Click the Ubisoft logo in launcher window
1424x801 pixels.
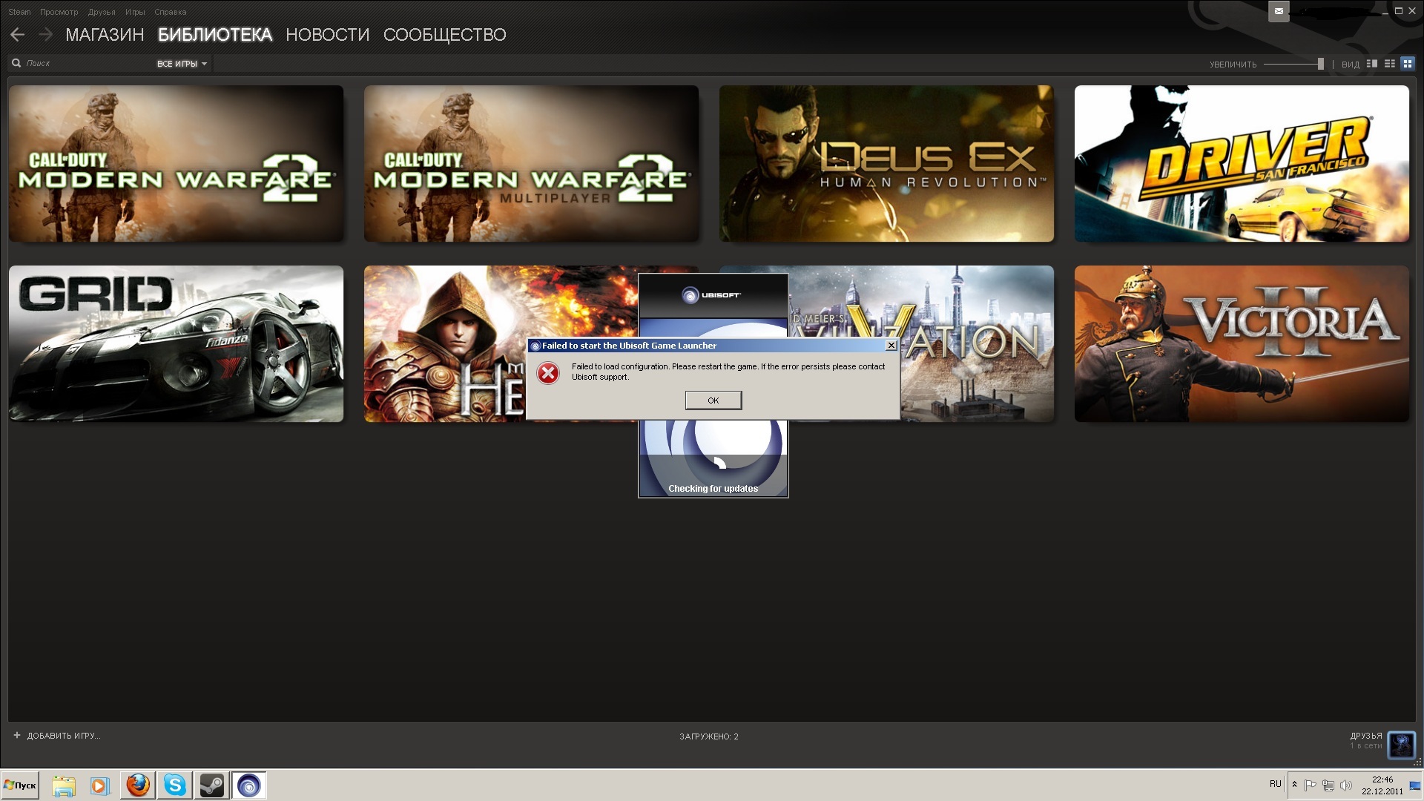712,295
